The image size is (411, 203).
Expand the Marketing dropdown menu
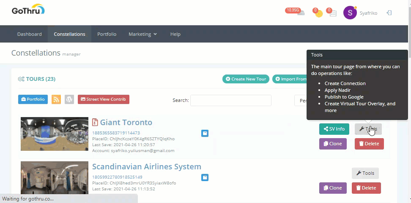tap(142, 34)
